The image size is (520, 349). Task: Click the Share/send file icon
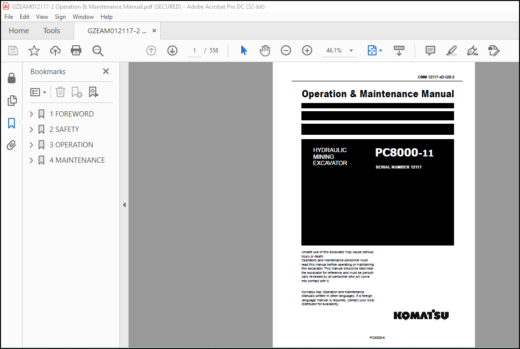click(494, 51)
